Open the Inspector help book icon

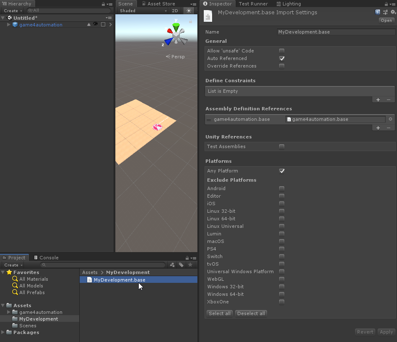(x=378, y=12)
